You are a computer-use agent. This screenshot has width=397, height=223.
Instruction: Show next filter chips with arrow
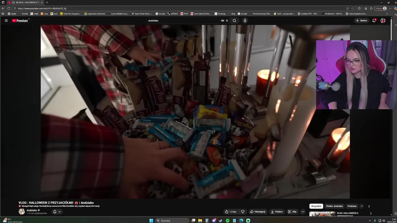(x=369, y=206)
